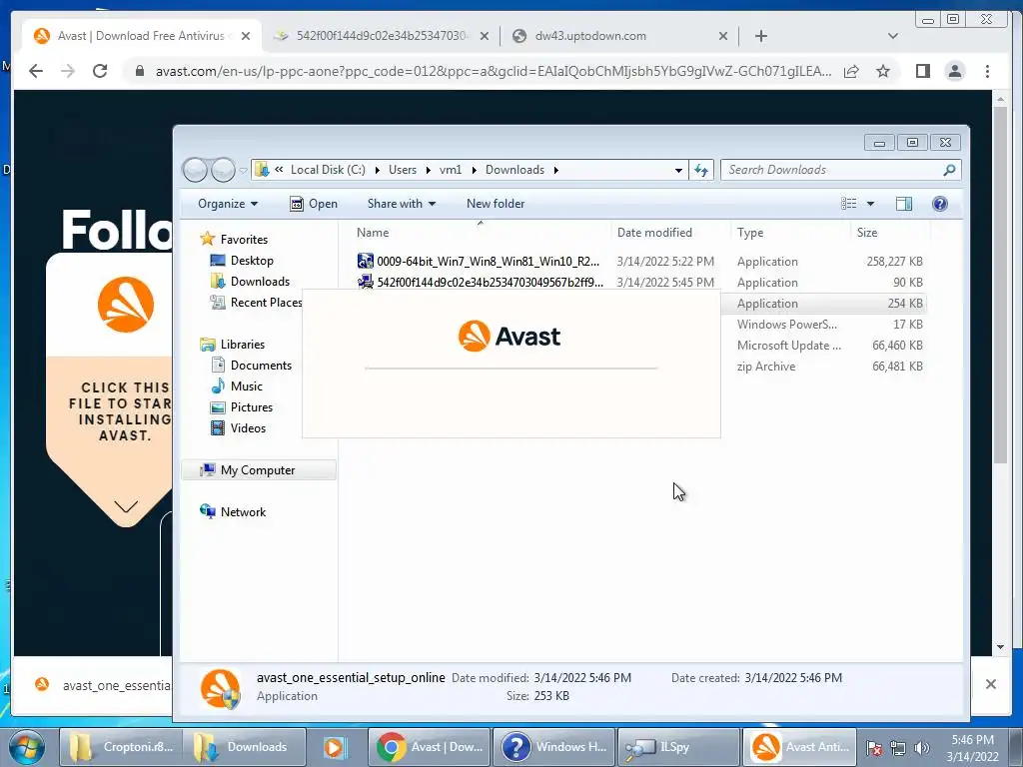
Task: Close the 542f00f144d9 tab
Action: pos(485,36)
